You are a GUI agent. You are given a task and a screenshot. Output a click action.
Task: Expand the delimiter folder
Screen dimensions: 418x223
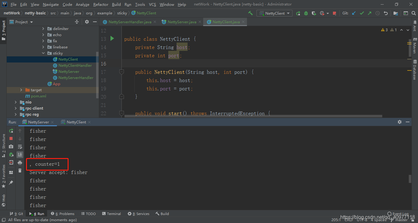click(43, 28)
